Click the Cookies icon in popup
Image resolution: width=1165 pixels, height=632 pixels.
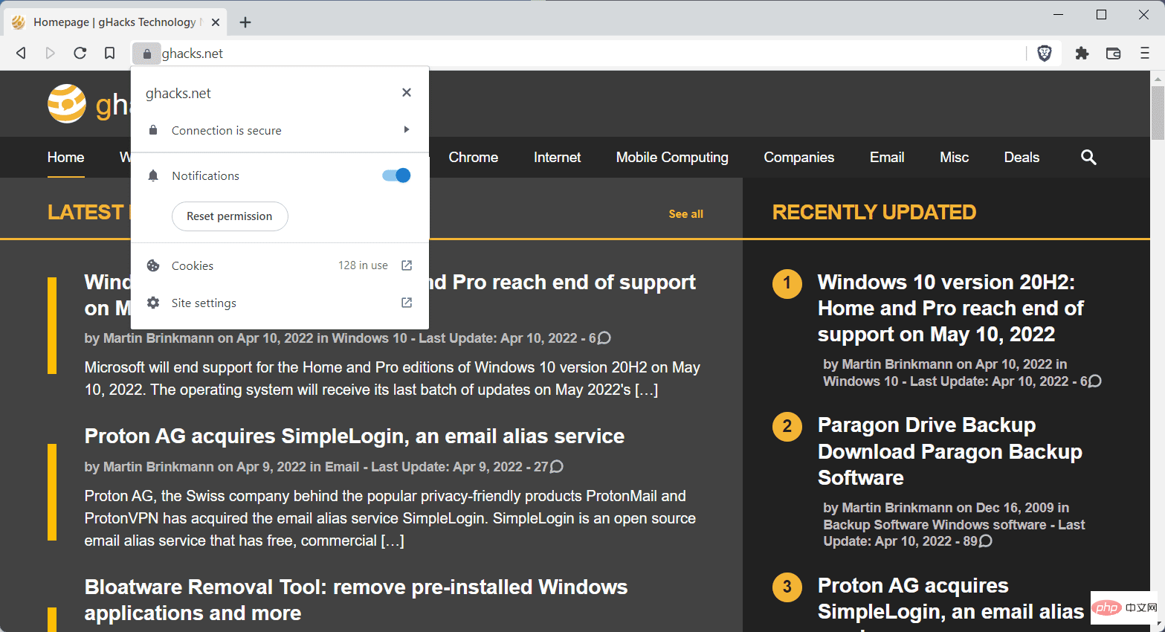(153, 265)
